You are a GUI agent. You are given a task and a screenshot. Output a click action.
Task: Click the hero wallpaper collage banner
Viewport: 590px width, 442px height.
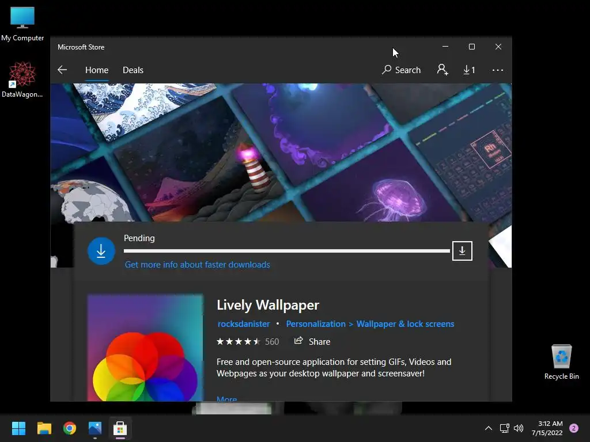[x=281, y=152]
